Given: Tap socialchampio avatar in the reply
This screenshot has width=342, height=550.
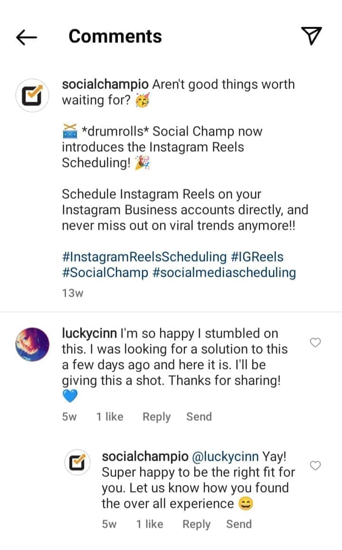Looking at the screenshot, I should pos(77,463).
